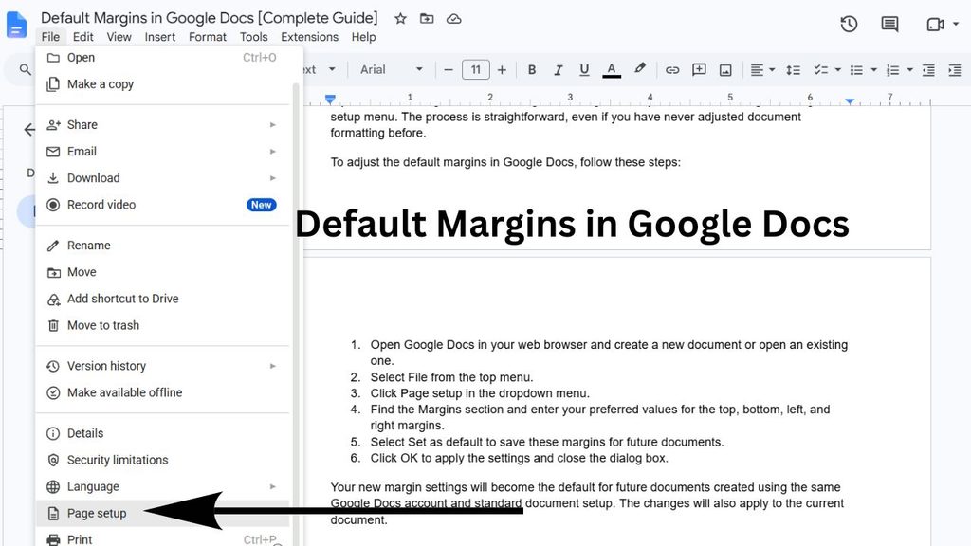Check the cloud save status icon

coord(454,19)
